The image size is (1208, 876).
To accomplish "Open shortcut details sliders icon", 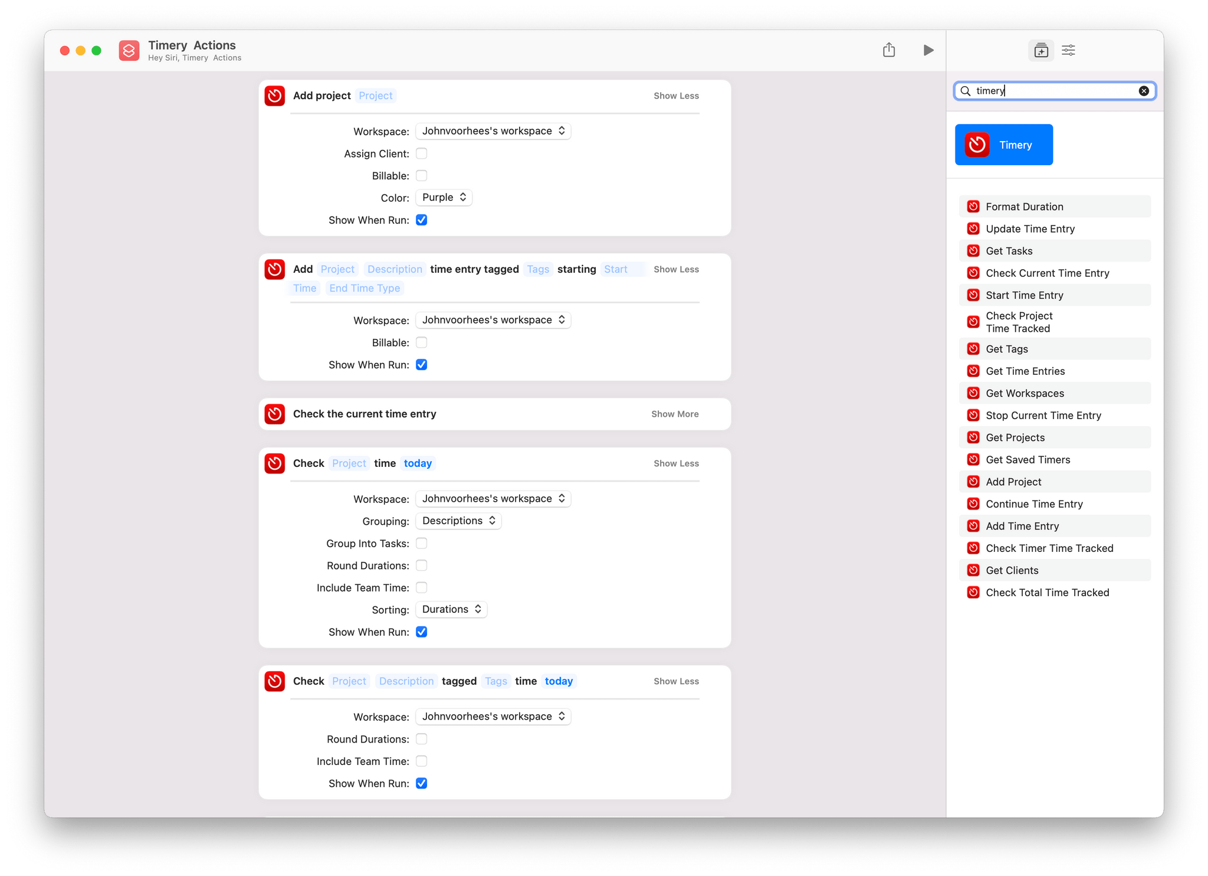I will (x=1068, y=51).
